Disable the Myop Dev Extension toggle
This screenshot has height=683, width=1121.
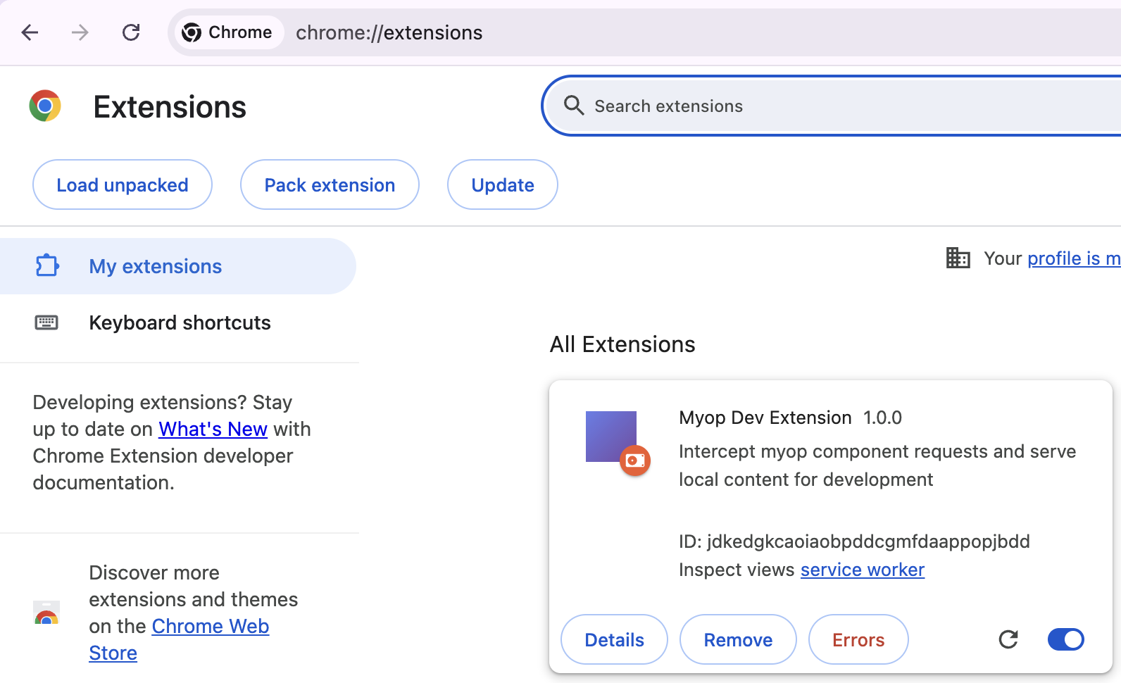coord(1065,639)
